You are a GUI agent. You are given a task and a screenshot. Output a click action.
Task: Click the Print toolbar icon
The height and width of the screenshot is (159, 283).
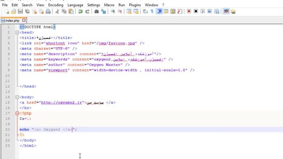pos(48,11)
